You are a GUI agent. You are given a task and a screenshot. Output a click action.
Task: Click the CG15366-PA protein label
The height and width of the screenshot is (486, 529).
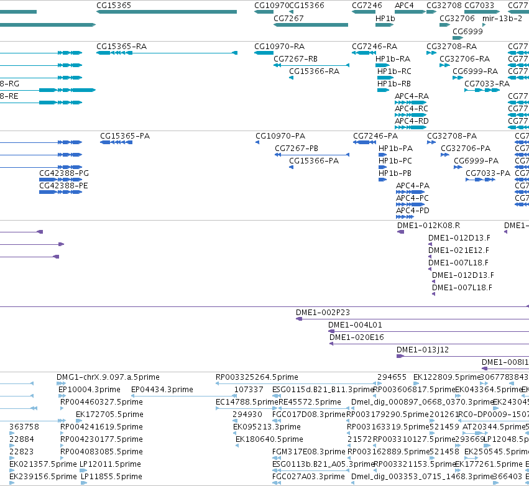[314, 161]
